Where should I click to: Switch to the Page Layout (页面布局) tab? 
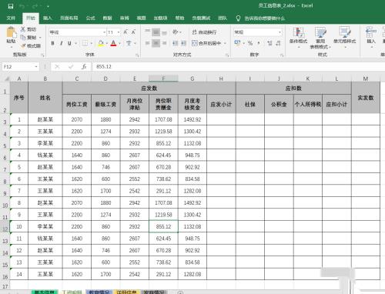[69, 18]
